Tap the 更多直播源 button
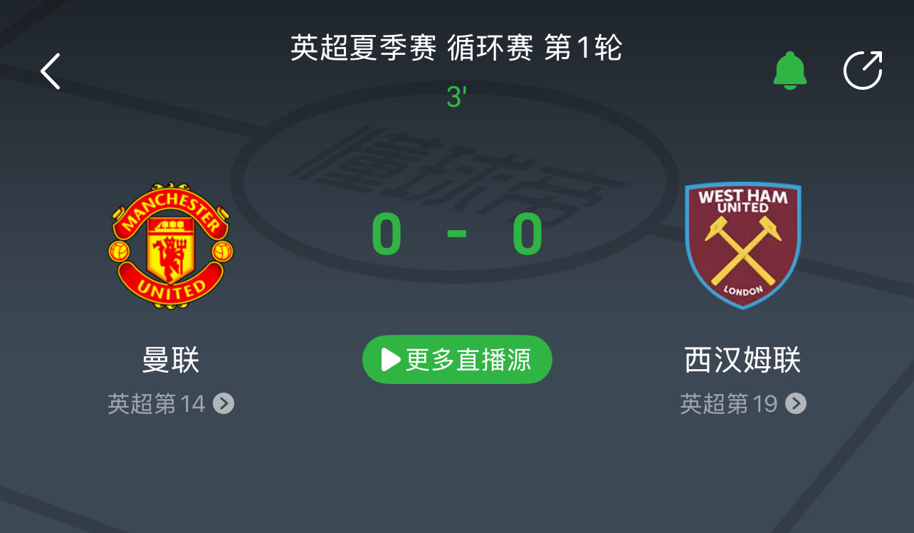The image size is (914, 533). tap(457, 360)
